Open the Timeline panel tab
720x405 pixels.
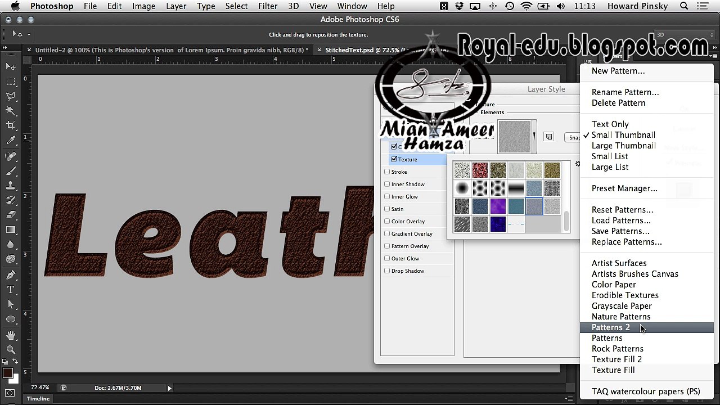[38, 399]
